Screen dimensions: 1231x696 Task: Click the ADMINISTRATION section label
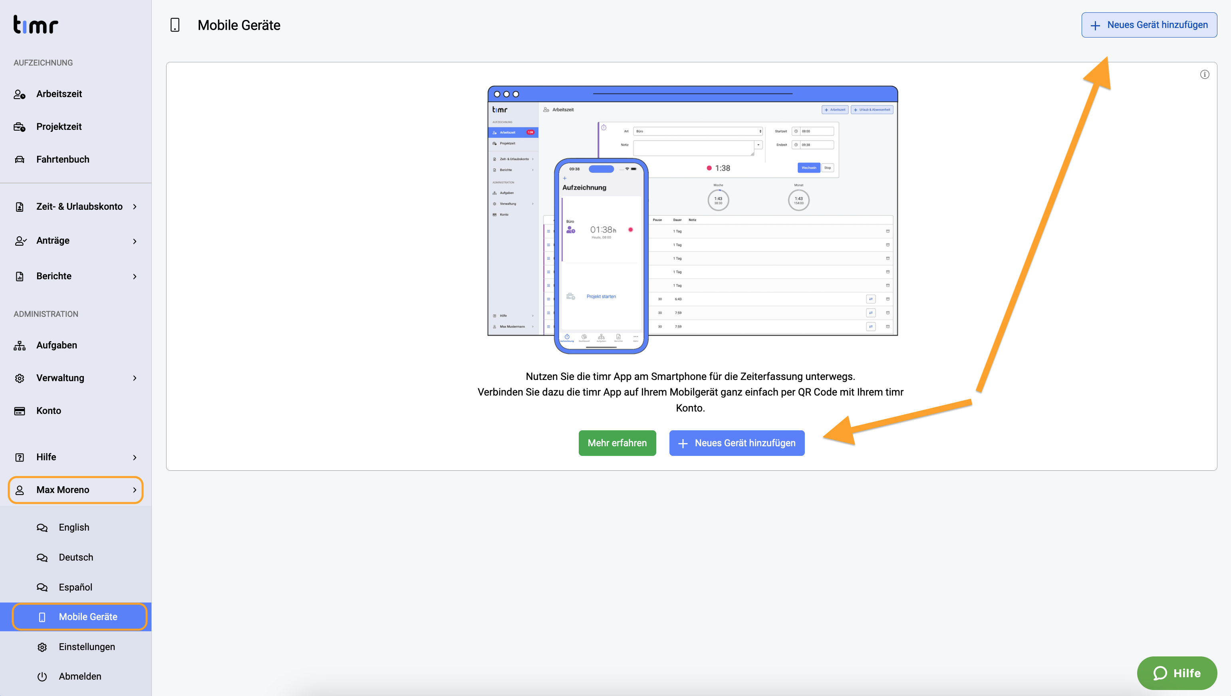(46, 314)
